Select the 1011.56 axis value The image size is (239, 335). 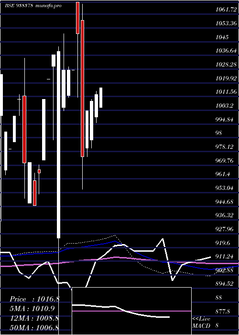(226, 92)
